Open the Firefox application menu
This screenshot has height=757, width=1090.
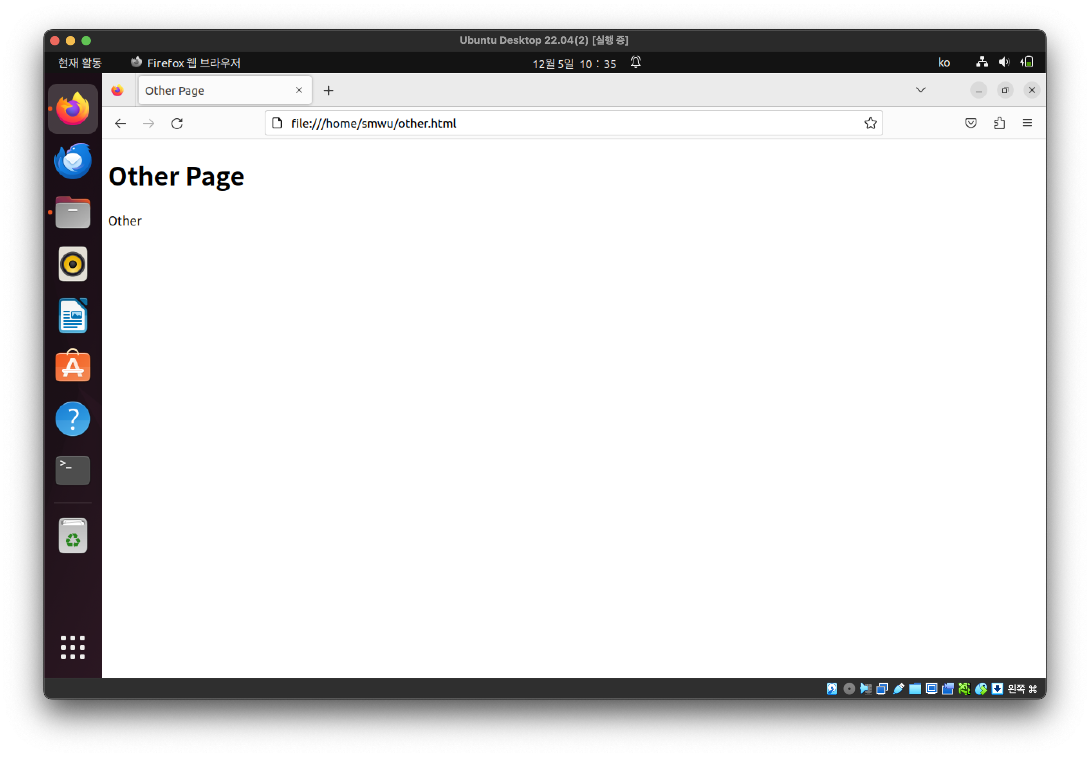(x=1027, y=123)
